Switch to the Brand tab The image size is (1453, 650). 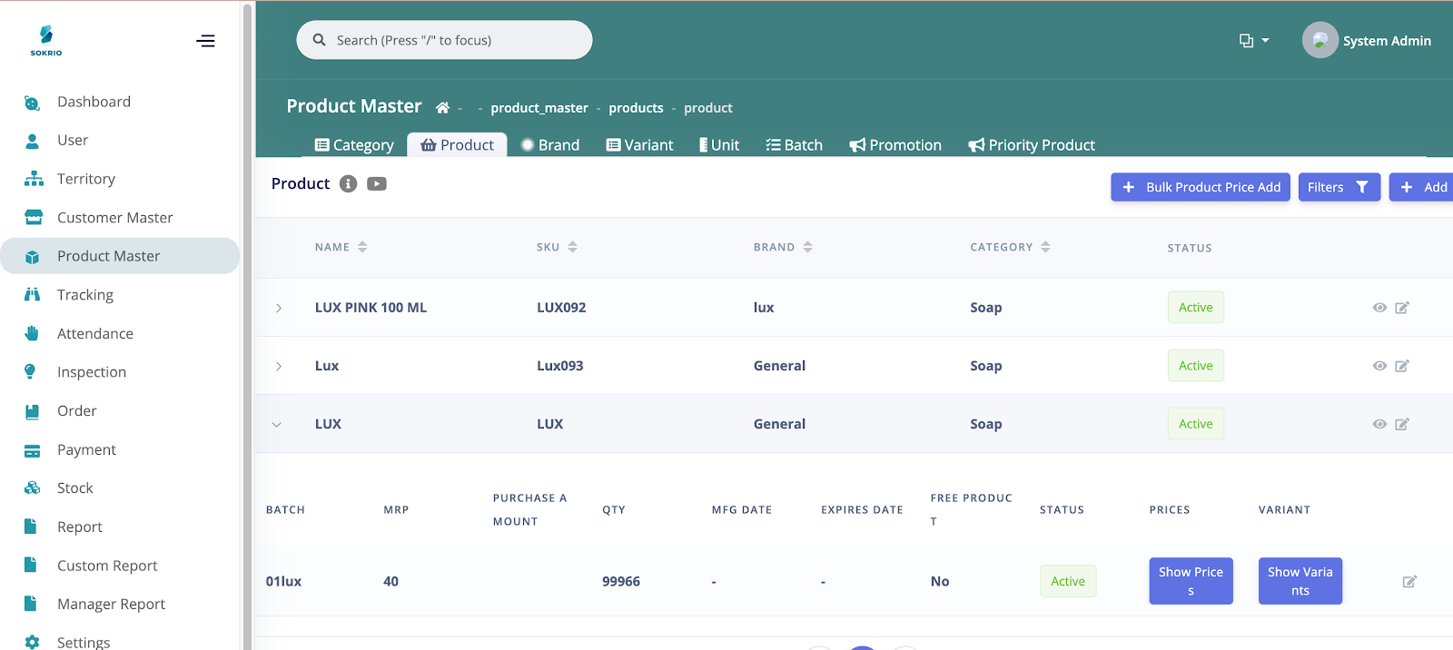pyautogui.click(x=550, y=145)
